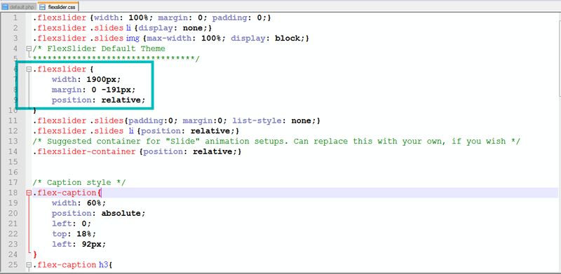Click 'left: 0;' on line 21
Screen dimensions: 561x274
tap(72, 224)
